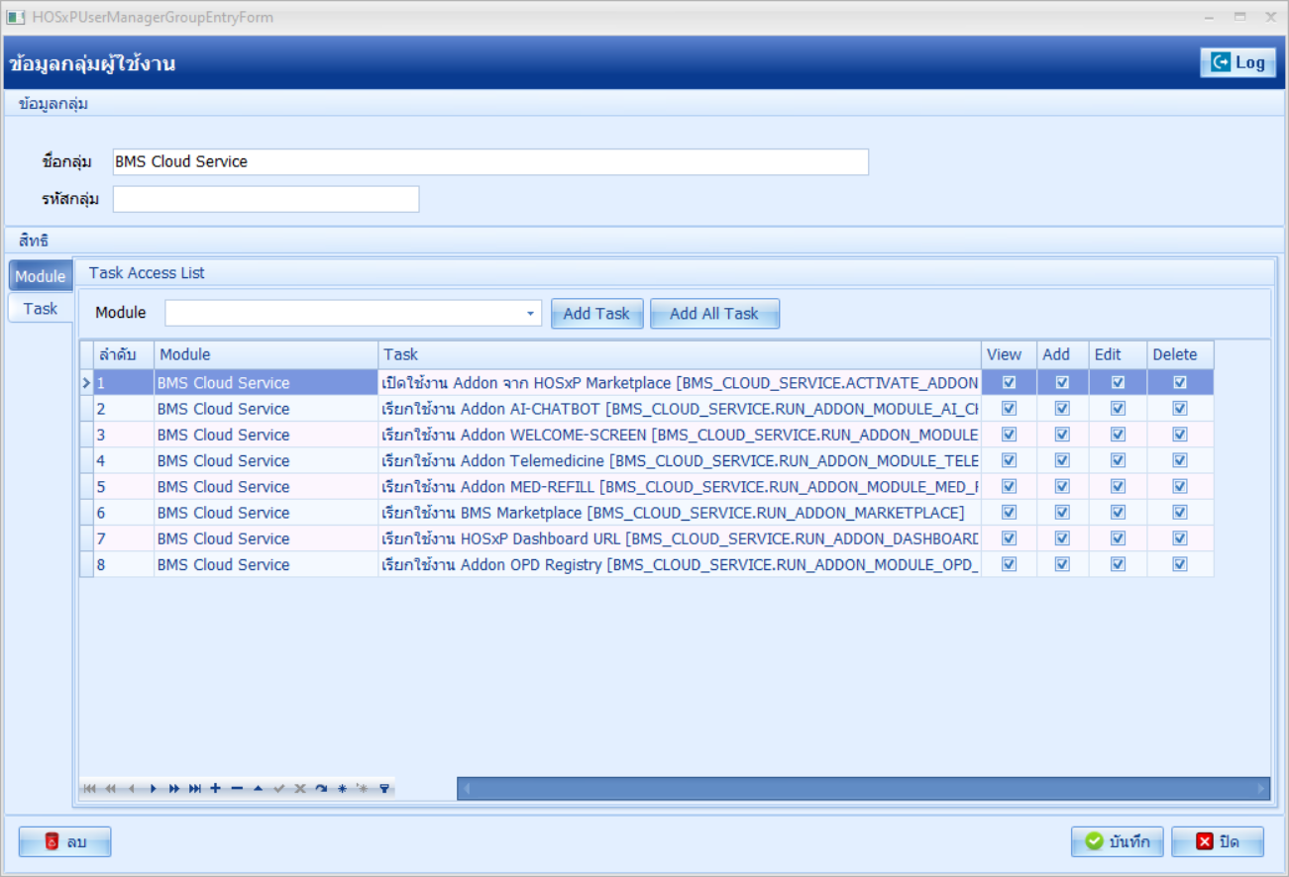Select the HOSxP Marketplace ACTIVATE_ADDON task cell
Image resolution: width=1289 pixels, height=877 pixels.
pyautogui.click(x=680, y=382)
